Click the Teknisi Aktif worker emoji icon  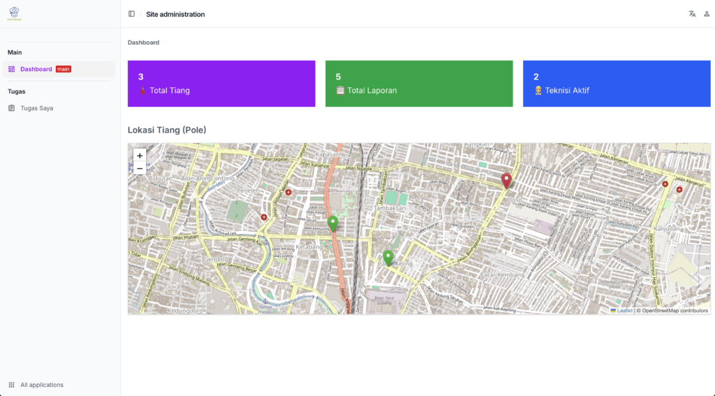pos(538,90)
